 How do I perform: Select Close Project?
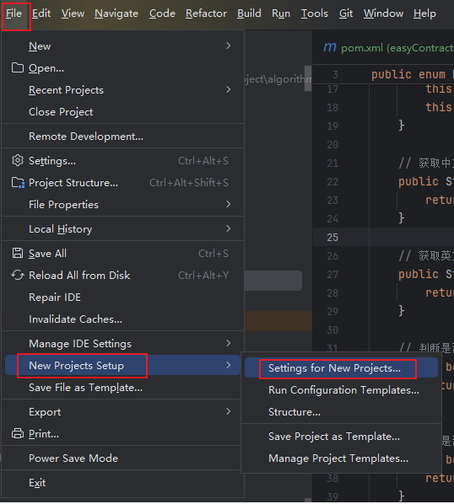[x=122, y=111]
